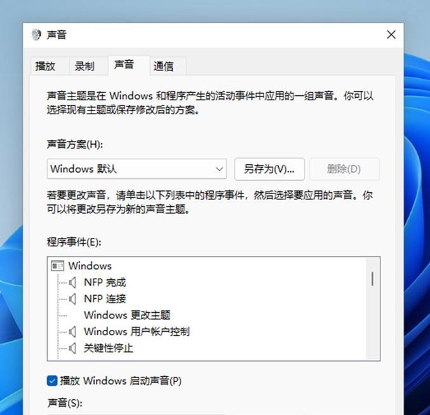Click the 删除(D) button
This screenshot has width=430, height=415.
pos(344,169)
